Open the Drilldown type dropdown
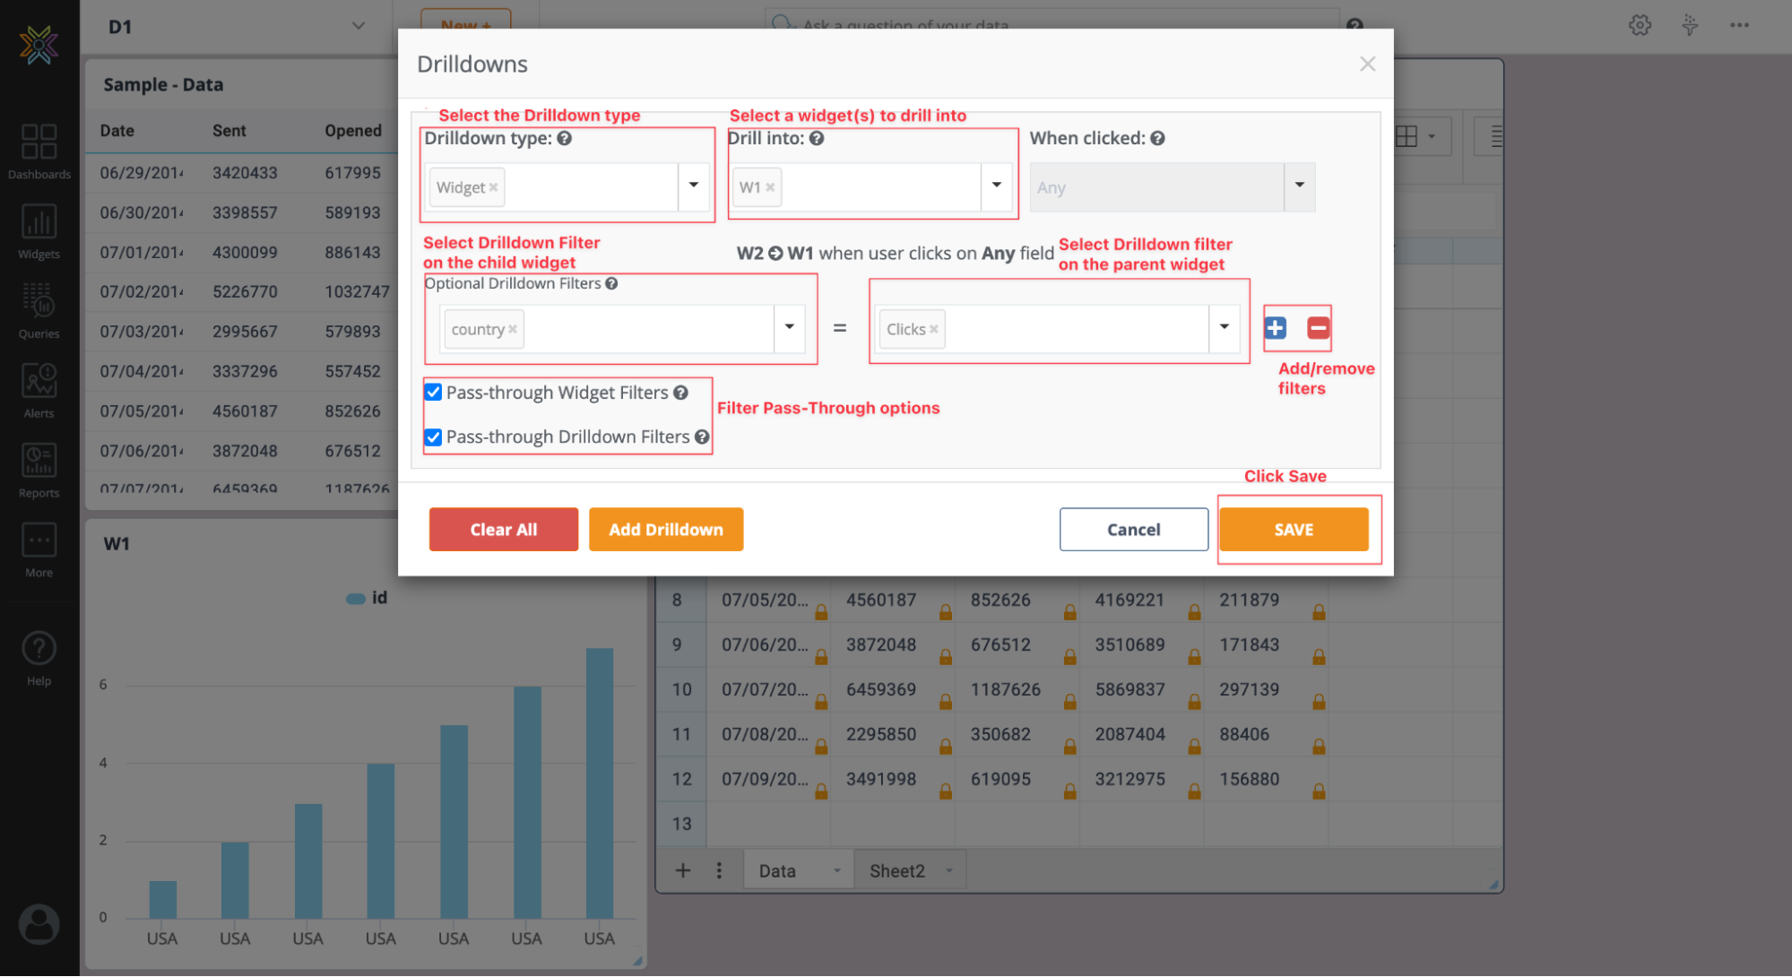1792x977 pixels. pos(692,186)
